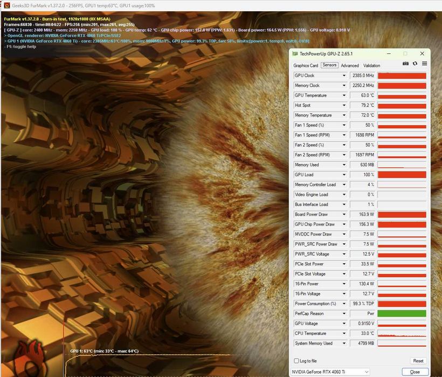Click the FurMark title bar icon

coord(7,5)
